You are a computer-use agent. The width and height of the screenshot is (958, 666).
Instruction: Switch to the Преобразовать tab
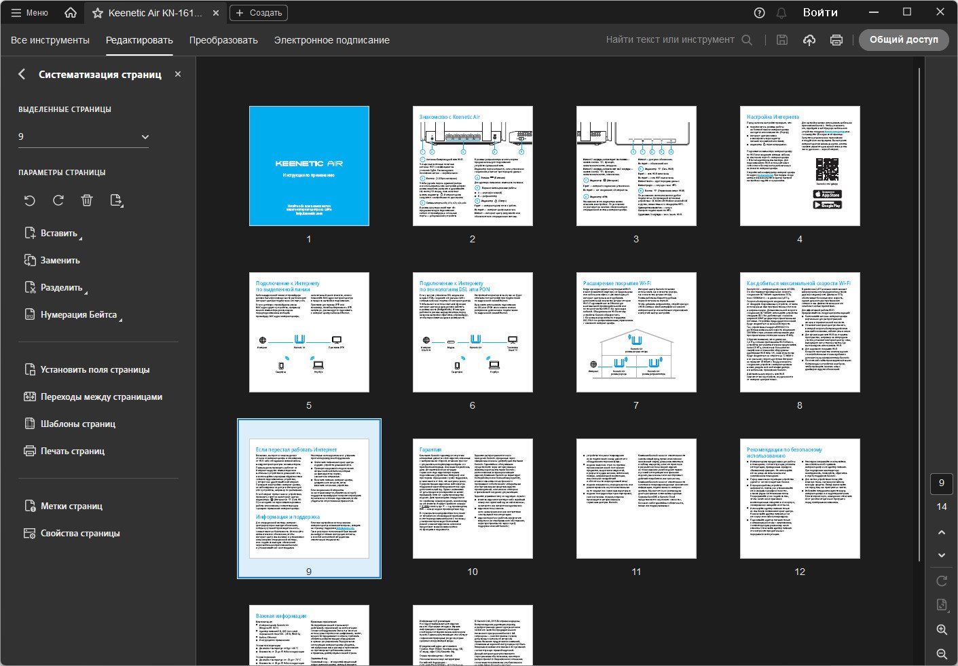(x=223, y=40)
